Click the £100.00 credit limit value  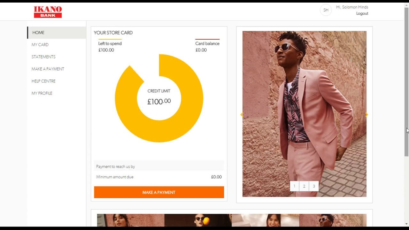tap(159, 102)
